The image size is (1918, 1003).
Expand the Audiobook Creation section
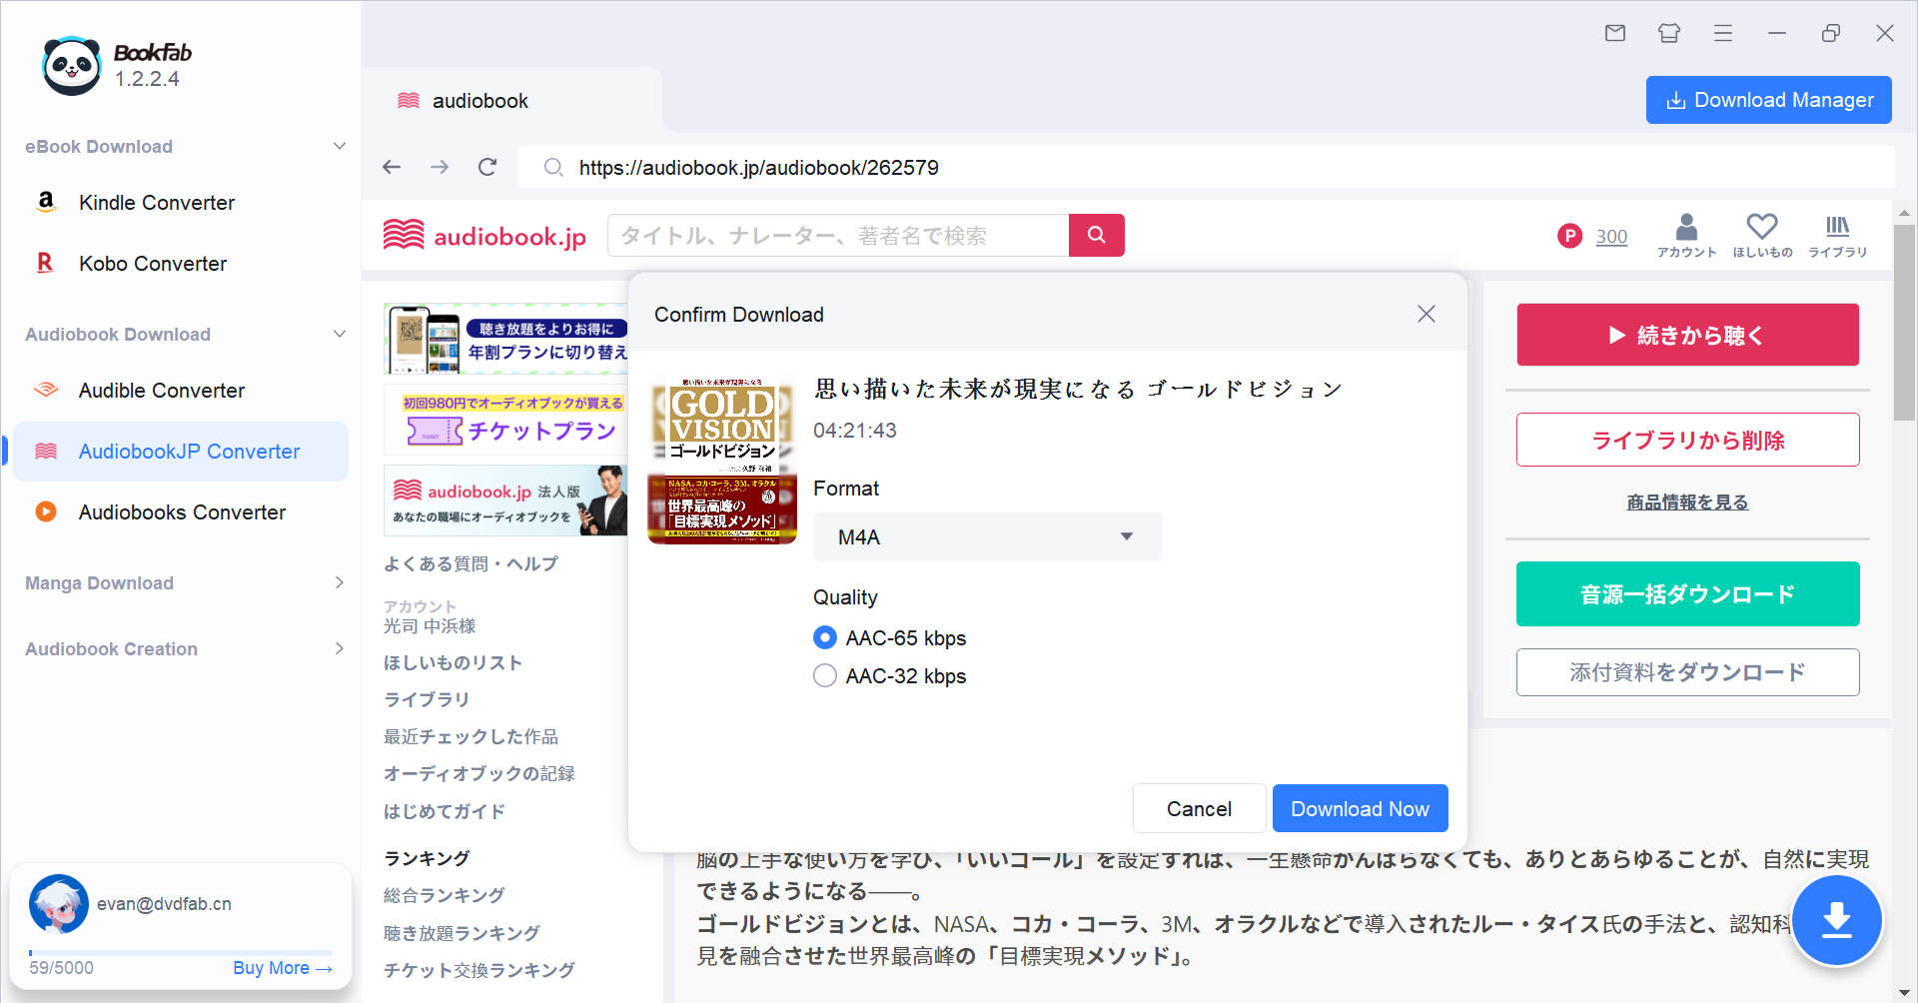[x=339, y=648]
